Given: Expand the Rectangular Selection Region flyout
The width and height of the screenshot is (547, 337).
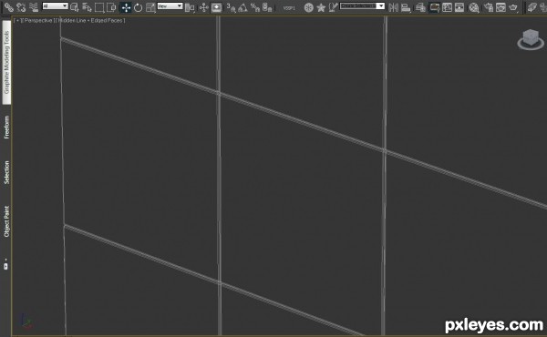Looking at the screenshot, I should (99, 7).
